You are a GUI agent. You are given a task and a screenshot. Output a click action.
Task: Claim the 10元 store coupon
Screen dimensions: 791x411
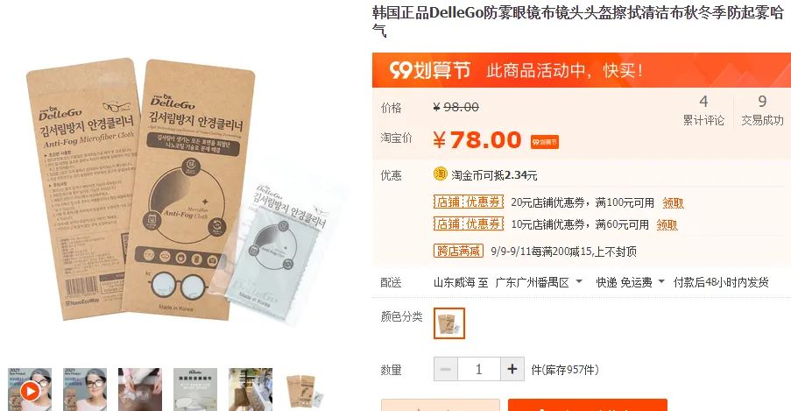coord(667,224)
